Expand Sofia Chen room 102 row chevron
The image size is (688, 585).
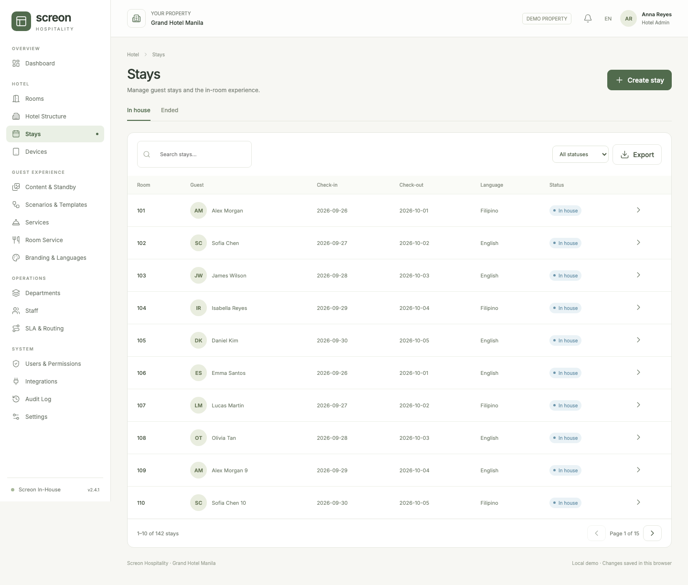[638, 243]
